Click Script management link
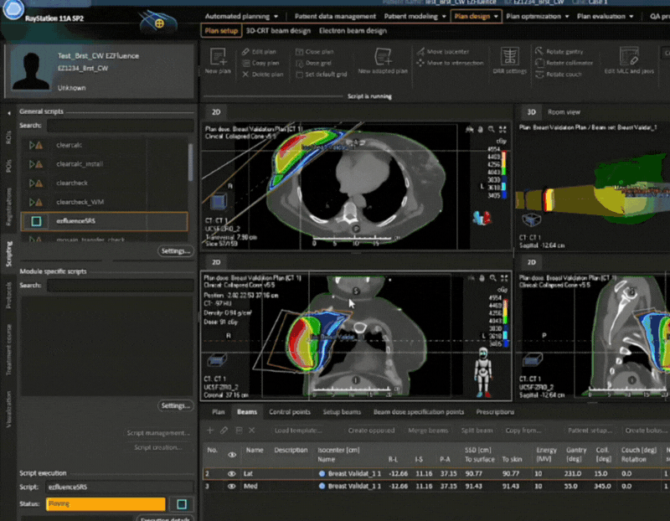 tap(157, 433)
